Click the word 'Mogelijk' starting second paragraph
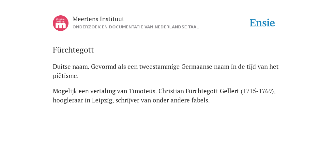The height and width of the screenshot is (167, 334). click(x=65, y=91)
